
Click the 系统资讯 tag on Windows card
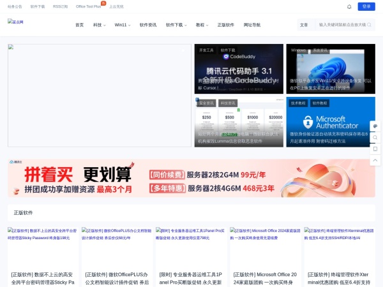320,50
